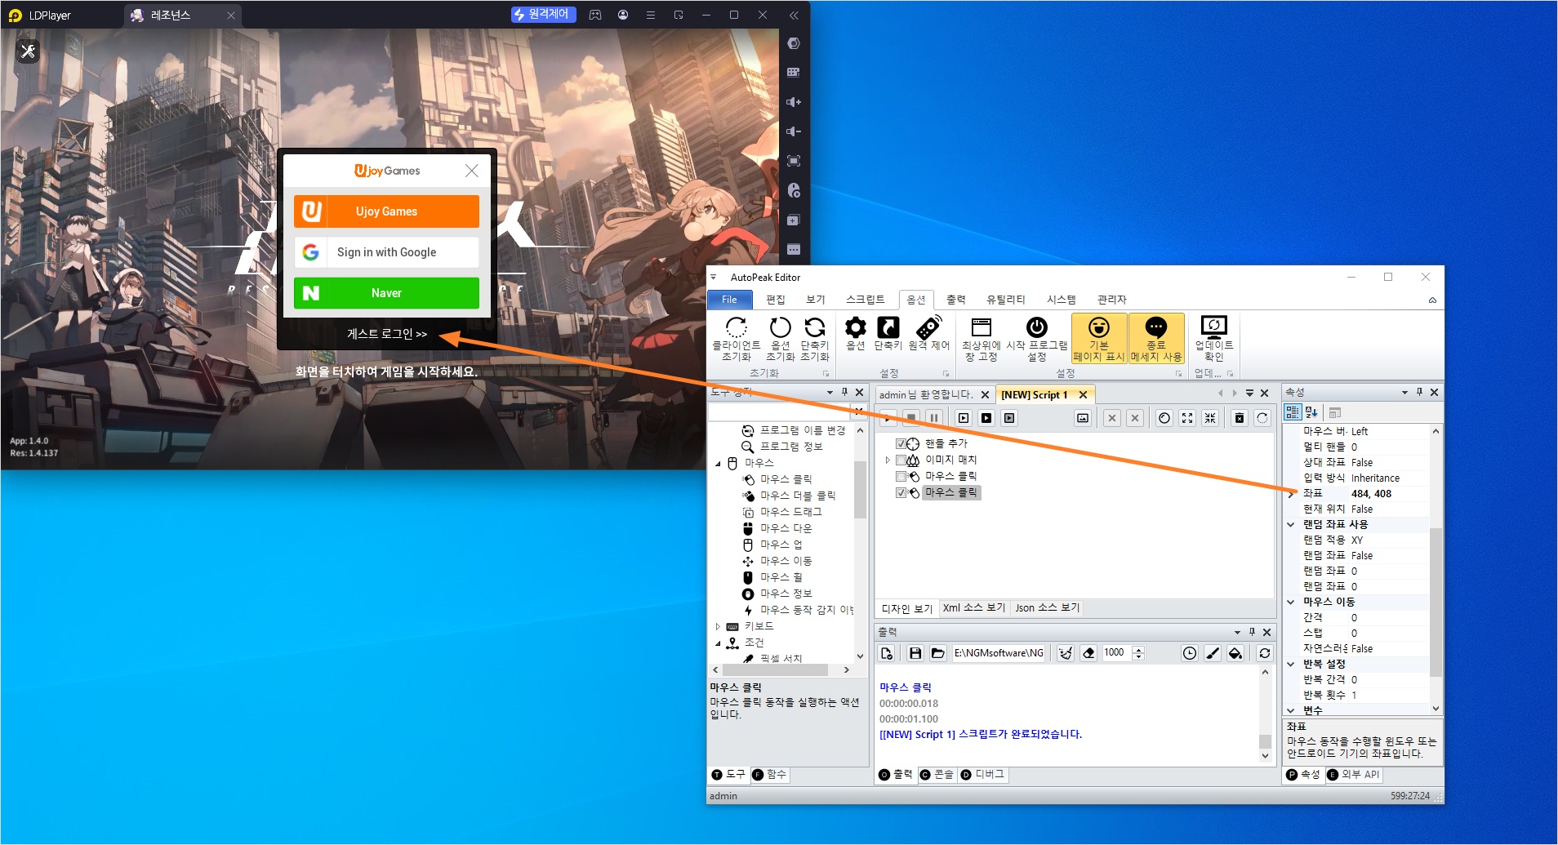The width and height of the screenshot is (1558, 845).
Task: Click the alphabetical sort icon in properties panel
Action: [x=1312, y=412]
